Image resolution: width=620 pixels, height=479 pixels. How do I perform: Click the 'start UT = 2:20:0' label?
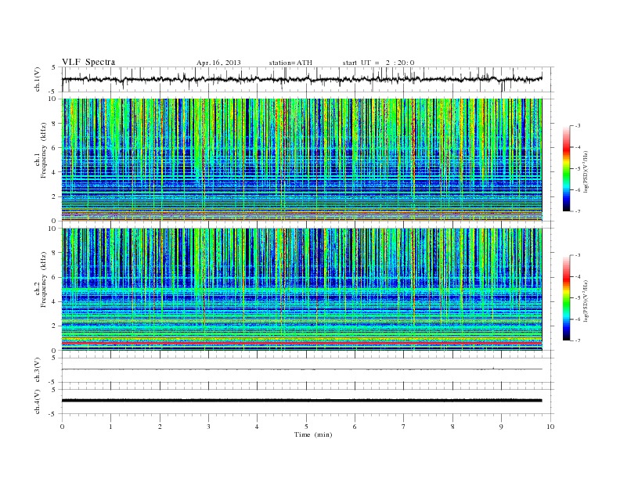click(x=379, y=63)
